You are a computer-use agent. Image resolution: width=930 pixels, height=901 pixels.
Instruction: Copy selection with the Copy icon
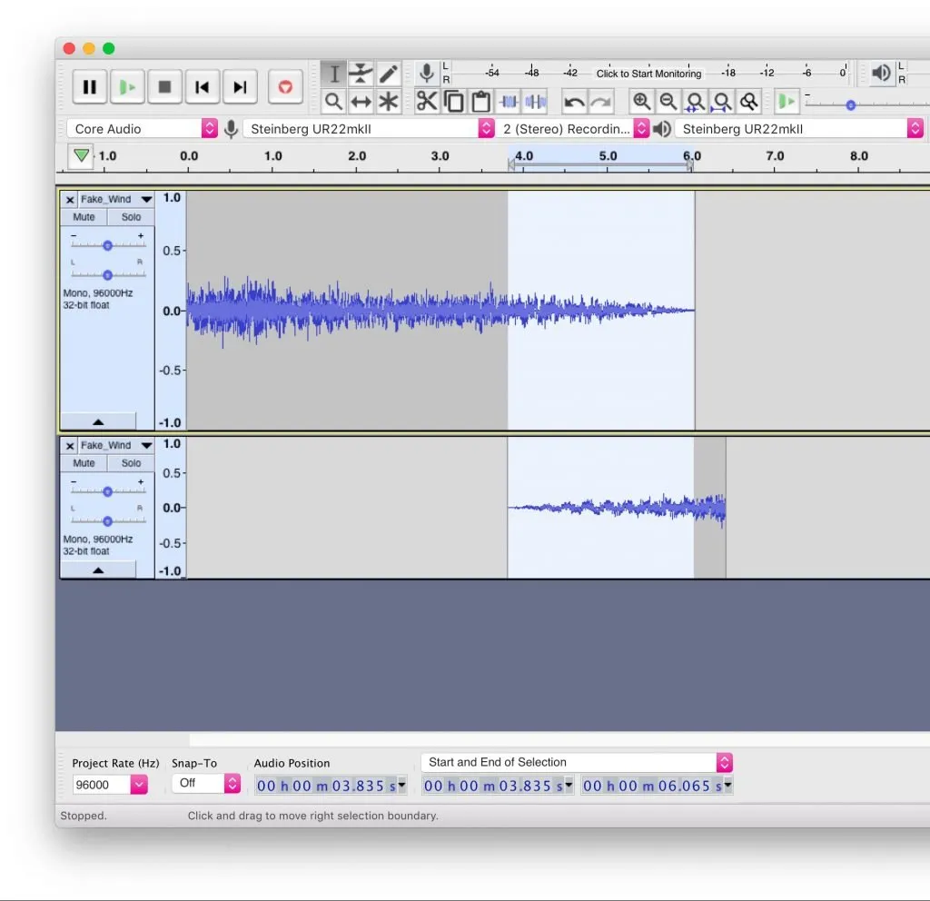point(454,102)
